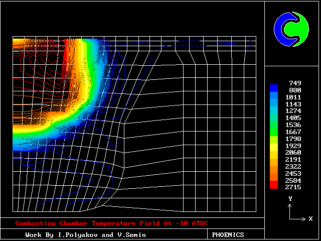Screen dimensions: 321x241
Task: Pick the yellow 2060 legend color
Action: tap(273, 152)
